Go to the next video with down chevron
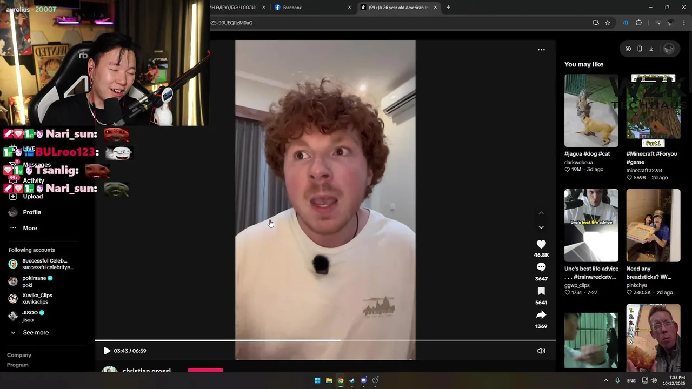692x389 pixels. tap(541, 227)
